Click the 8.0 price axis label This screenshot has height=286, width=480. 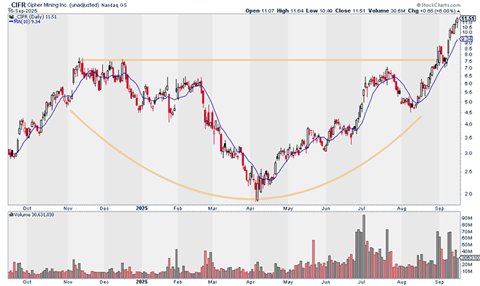468,55
